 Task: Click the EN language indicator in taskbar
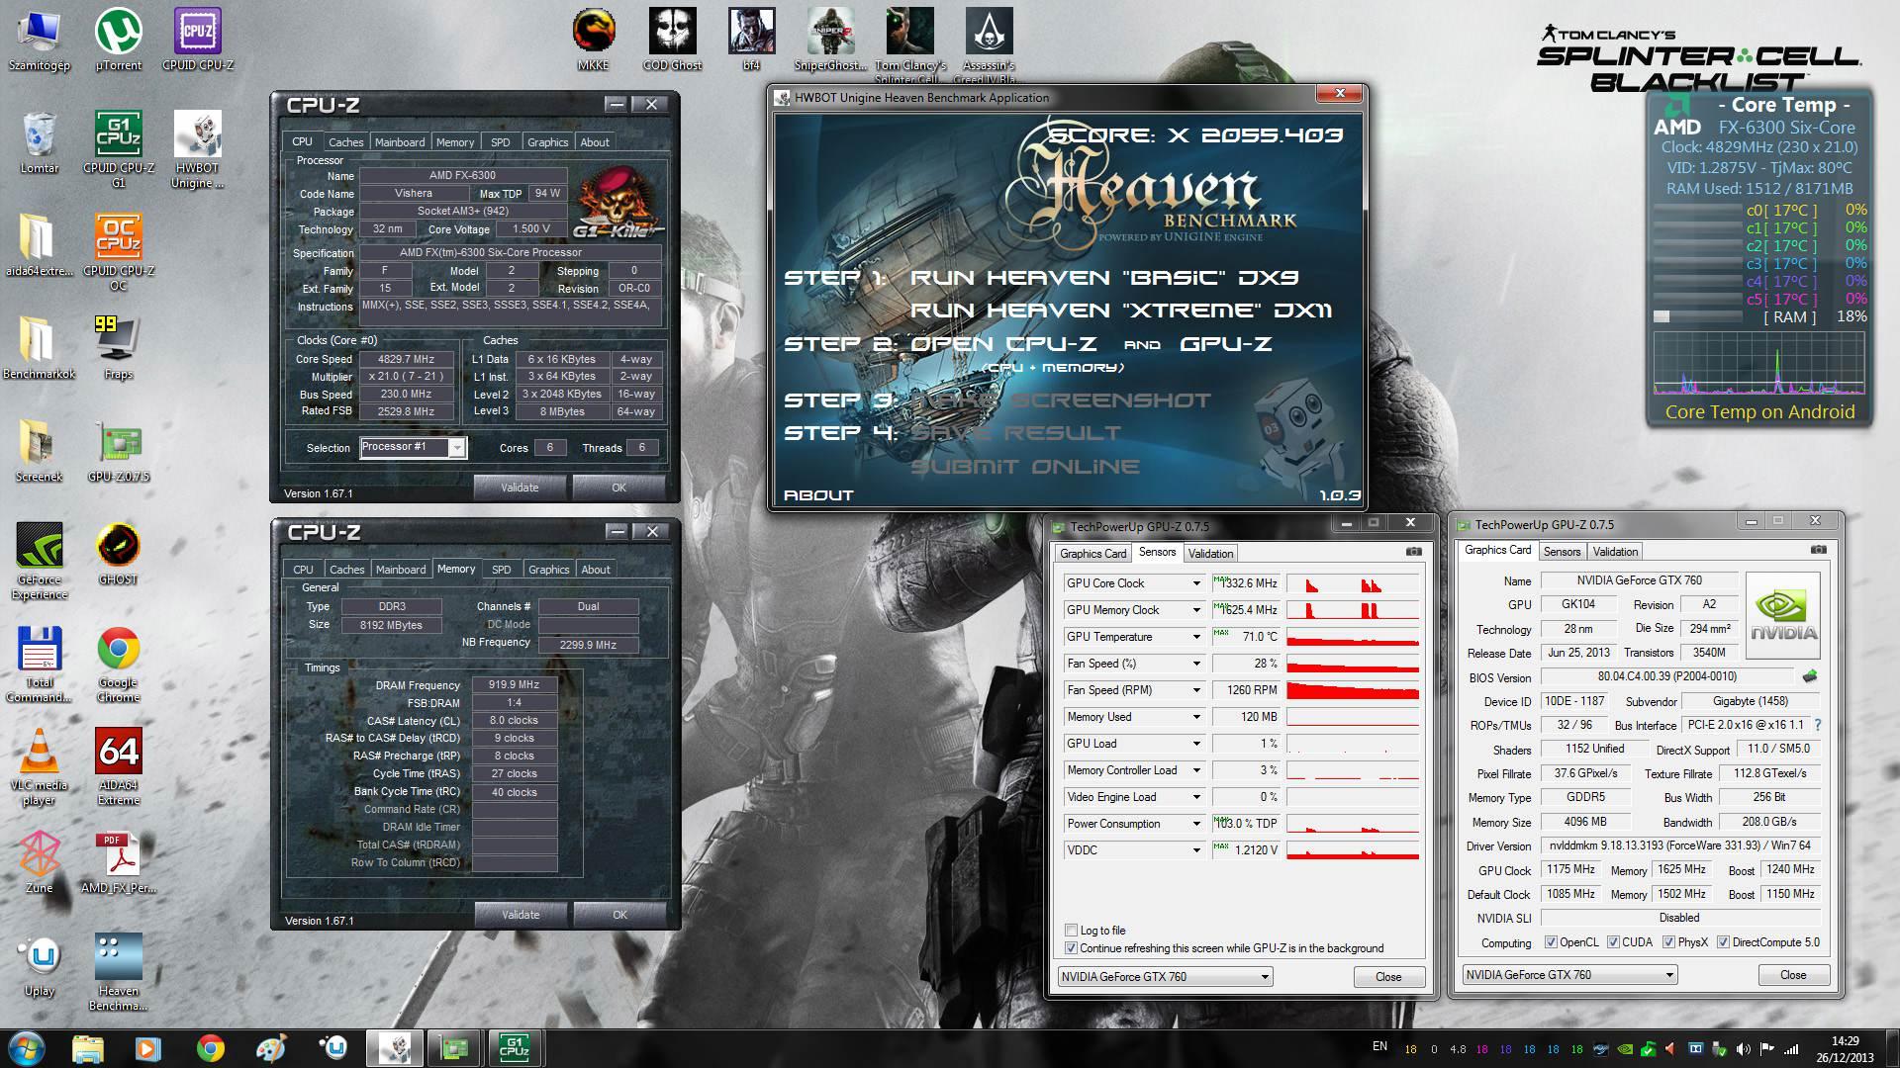point(1379,1047)
